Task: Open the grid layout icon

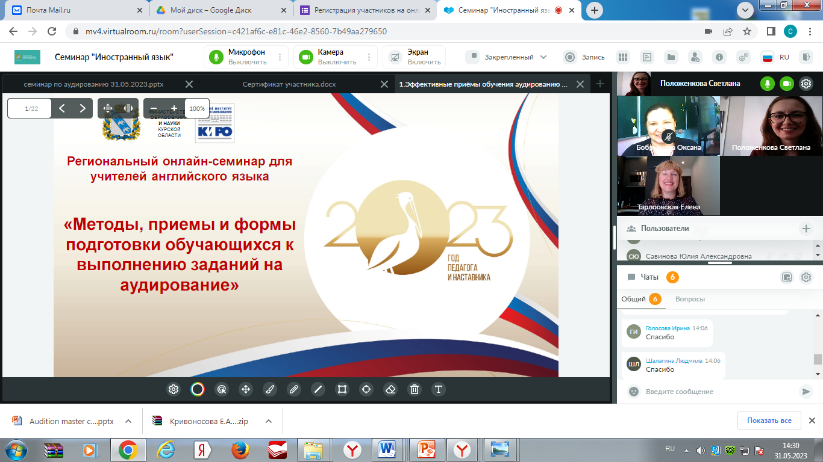Action: click(x=623, y=57)
